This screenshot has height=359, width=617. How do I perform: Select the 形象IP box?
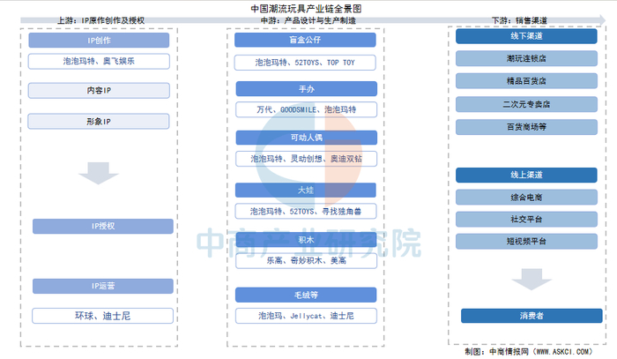[x=99, y=122]
